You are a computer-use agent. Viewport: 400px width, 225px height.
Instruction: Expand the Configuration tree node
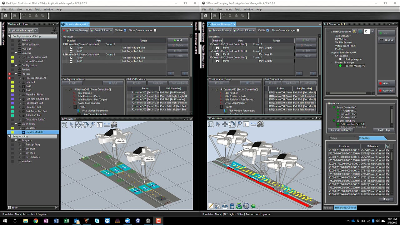(16, 66)
